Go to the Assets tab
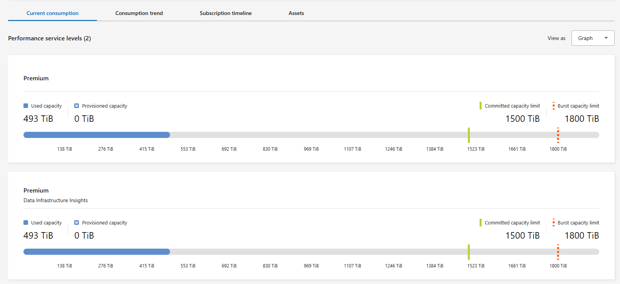The height and width of the screenshot is (284, 620). click(296, 13)
